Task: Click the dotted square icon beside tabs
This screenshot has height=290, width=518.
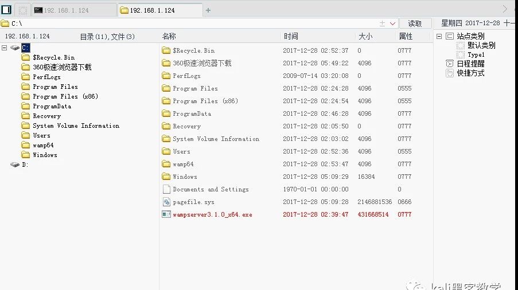Action: (22, 10)
